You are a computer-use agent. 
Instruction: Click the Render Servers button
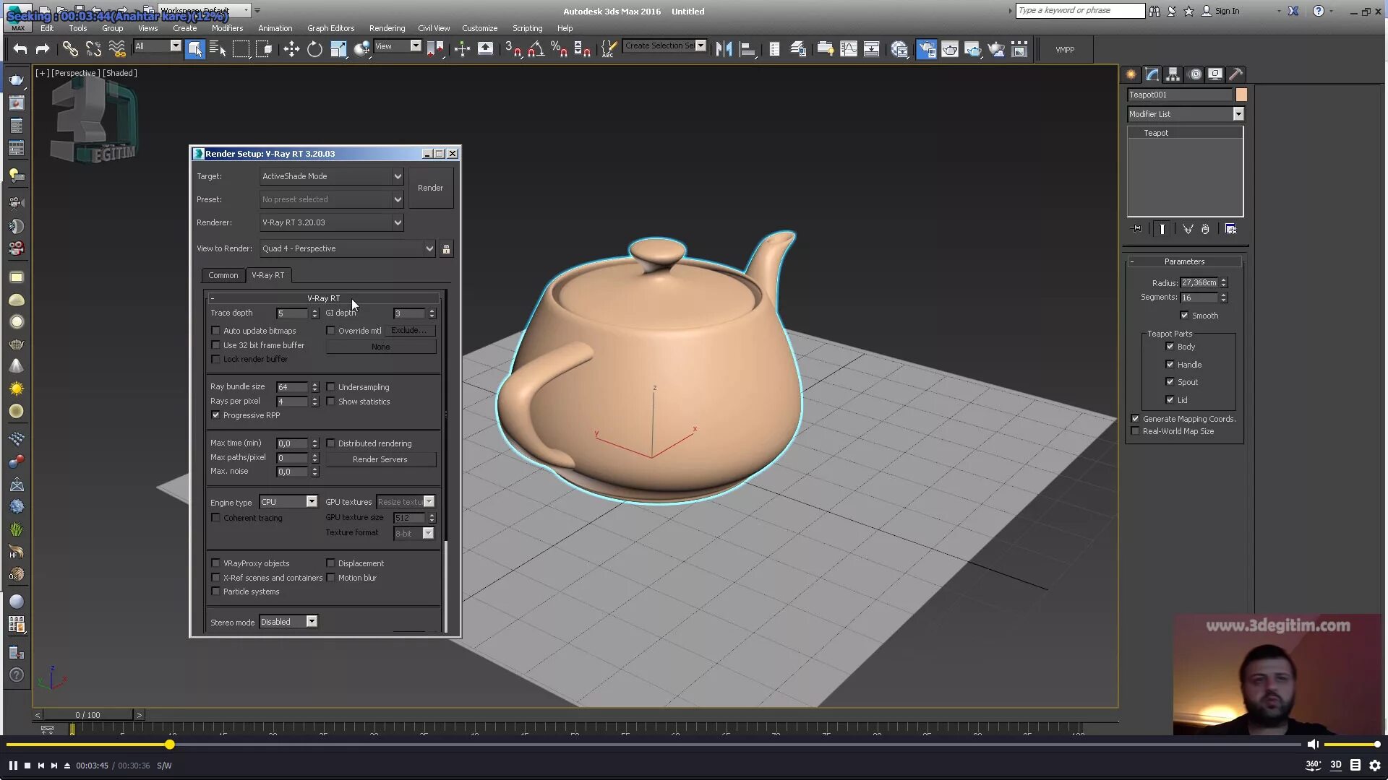coord(380,459)
